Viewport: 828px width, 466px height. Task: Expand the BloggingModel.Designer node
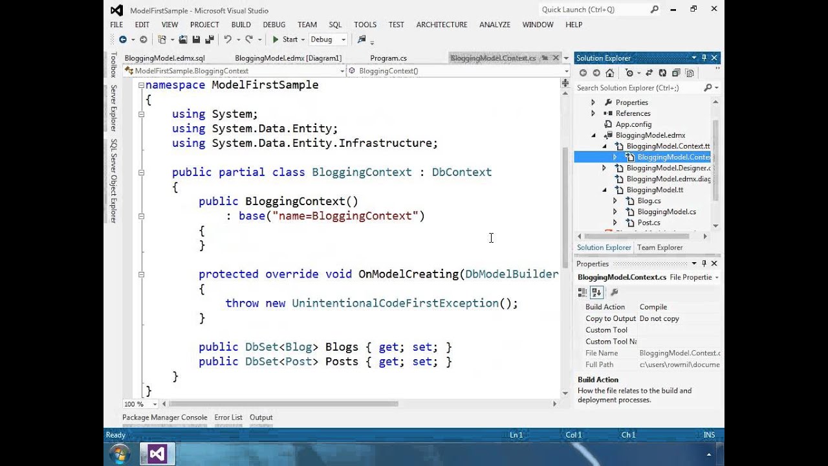(604, 168)
